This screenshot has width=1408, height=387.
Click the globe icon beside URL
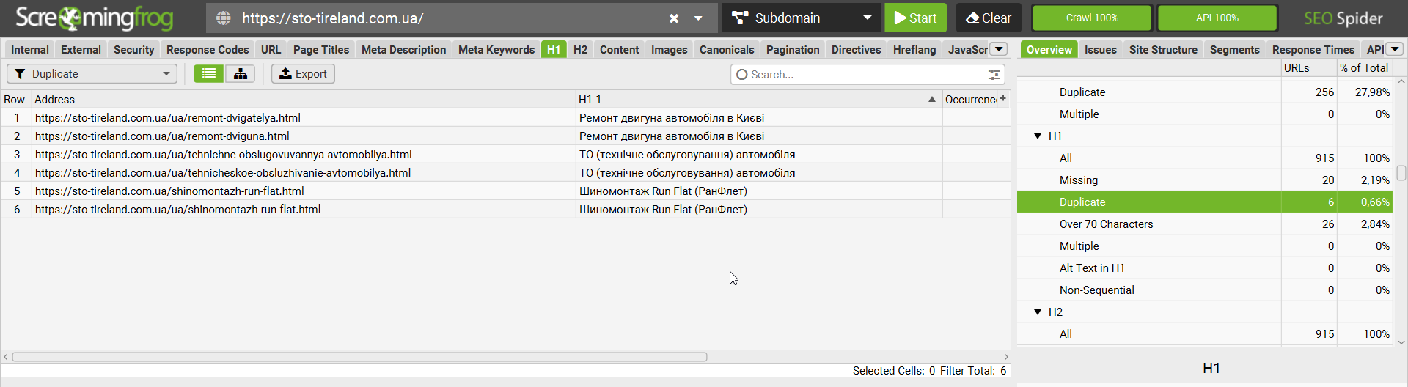224,18
